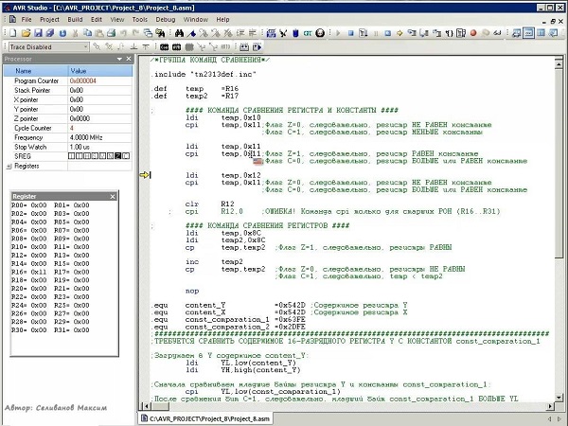The width and height of the screenshot is (568, 426).
Task: Toggle the I flag in SREG
Action: point(71,155)
